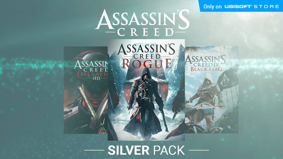Click the Only on Ubisoft Store banner
Screen dimensions: 283x159
click(x=241, y=6)
